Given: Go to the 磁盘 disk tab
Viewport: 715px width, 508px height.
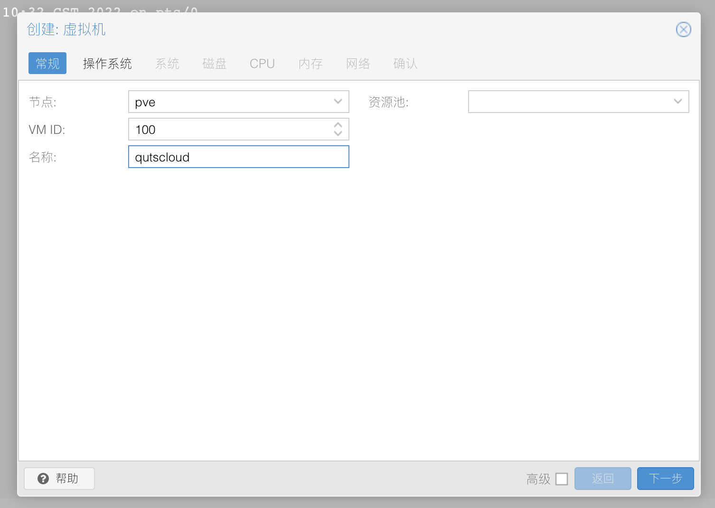Looking at the screenshot, I should (215, 64).
